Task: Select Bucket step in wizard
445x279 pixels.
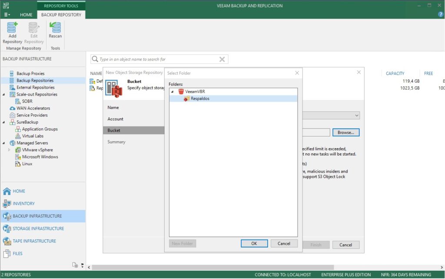Action: [x=134, y=130]
